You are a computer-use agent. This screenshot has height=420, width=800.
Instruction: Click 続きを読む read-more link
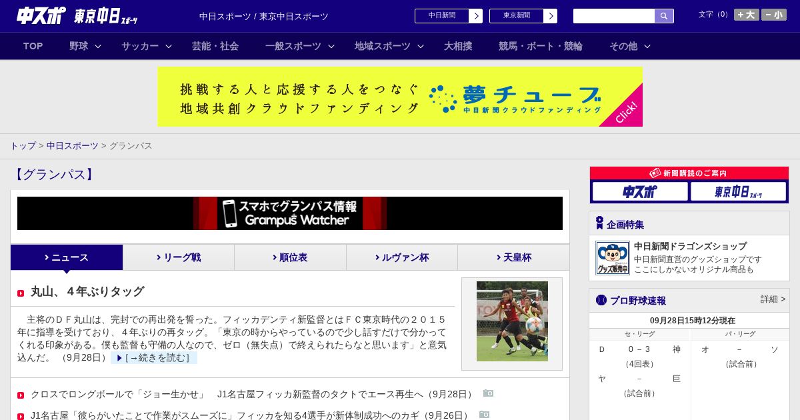point(154,358)
